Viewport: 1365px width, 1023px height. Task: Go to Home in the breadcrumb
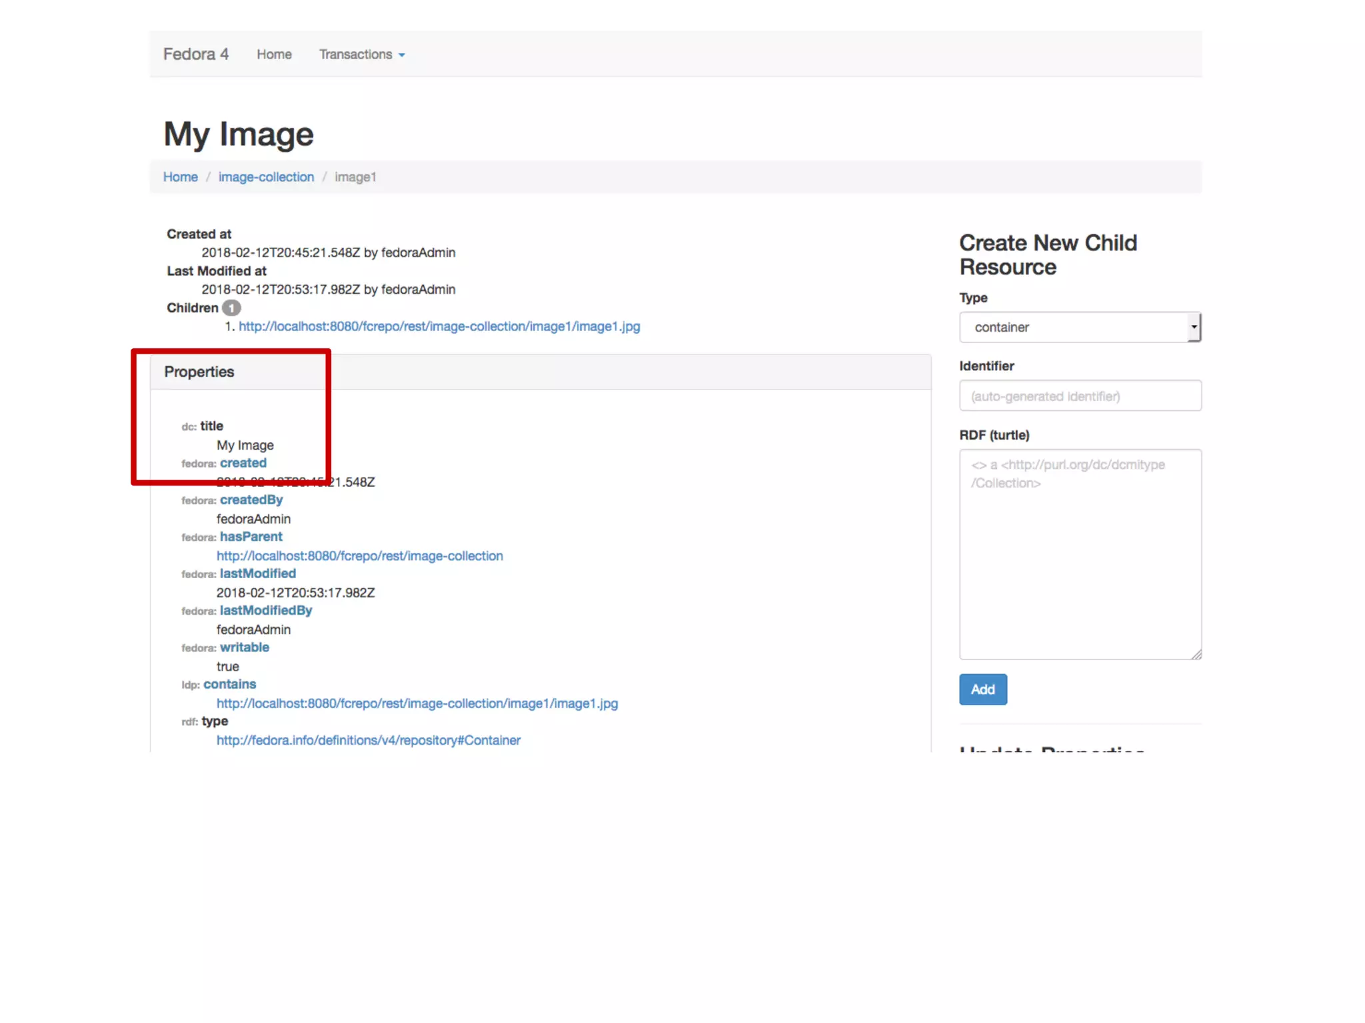click(180, 177)
